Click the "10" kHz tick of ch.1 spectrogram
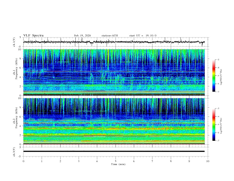This screenshot has width=234, height=181. click(19, 49)
